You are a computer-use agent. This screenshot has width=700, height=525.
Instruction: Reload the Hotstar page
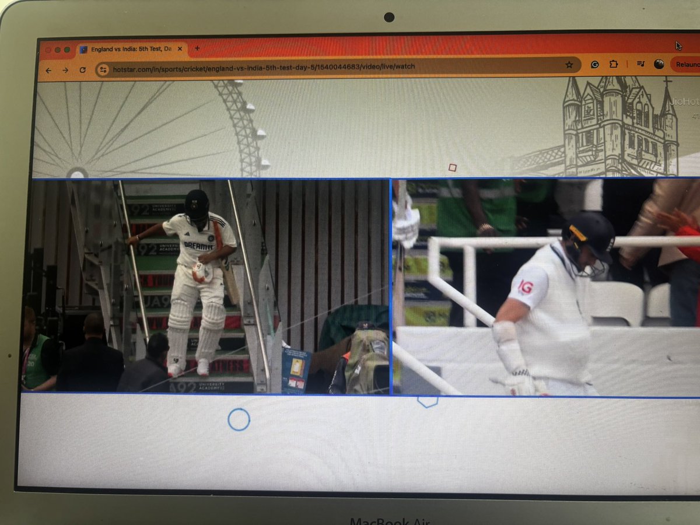click(82, 70)
